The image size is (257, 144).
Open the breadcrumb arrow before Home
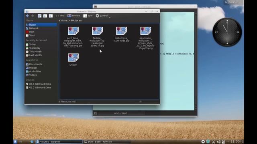59,20
